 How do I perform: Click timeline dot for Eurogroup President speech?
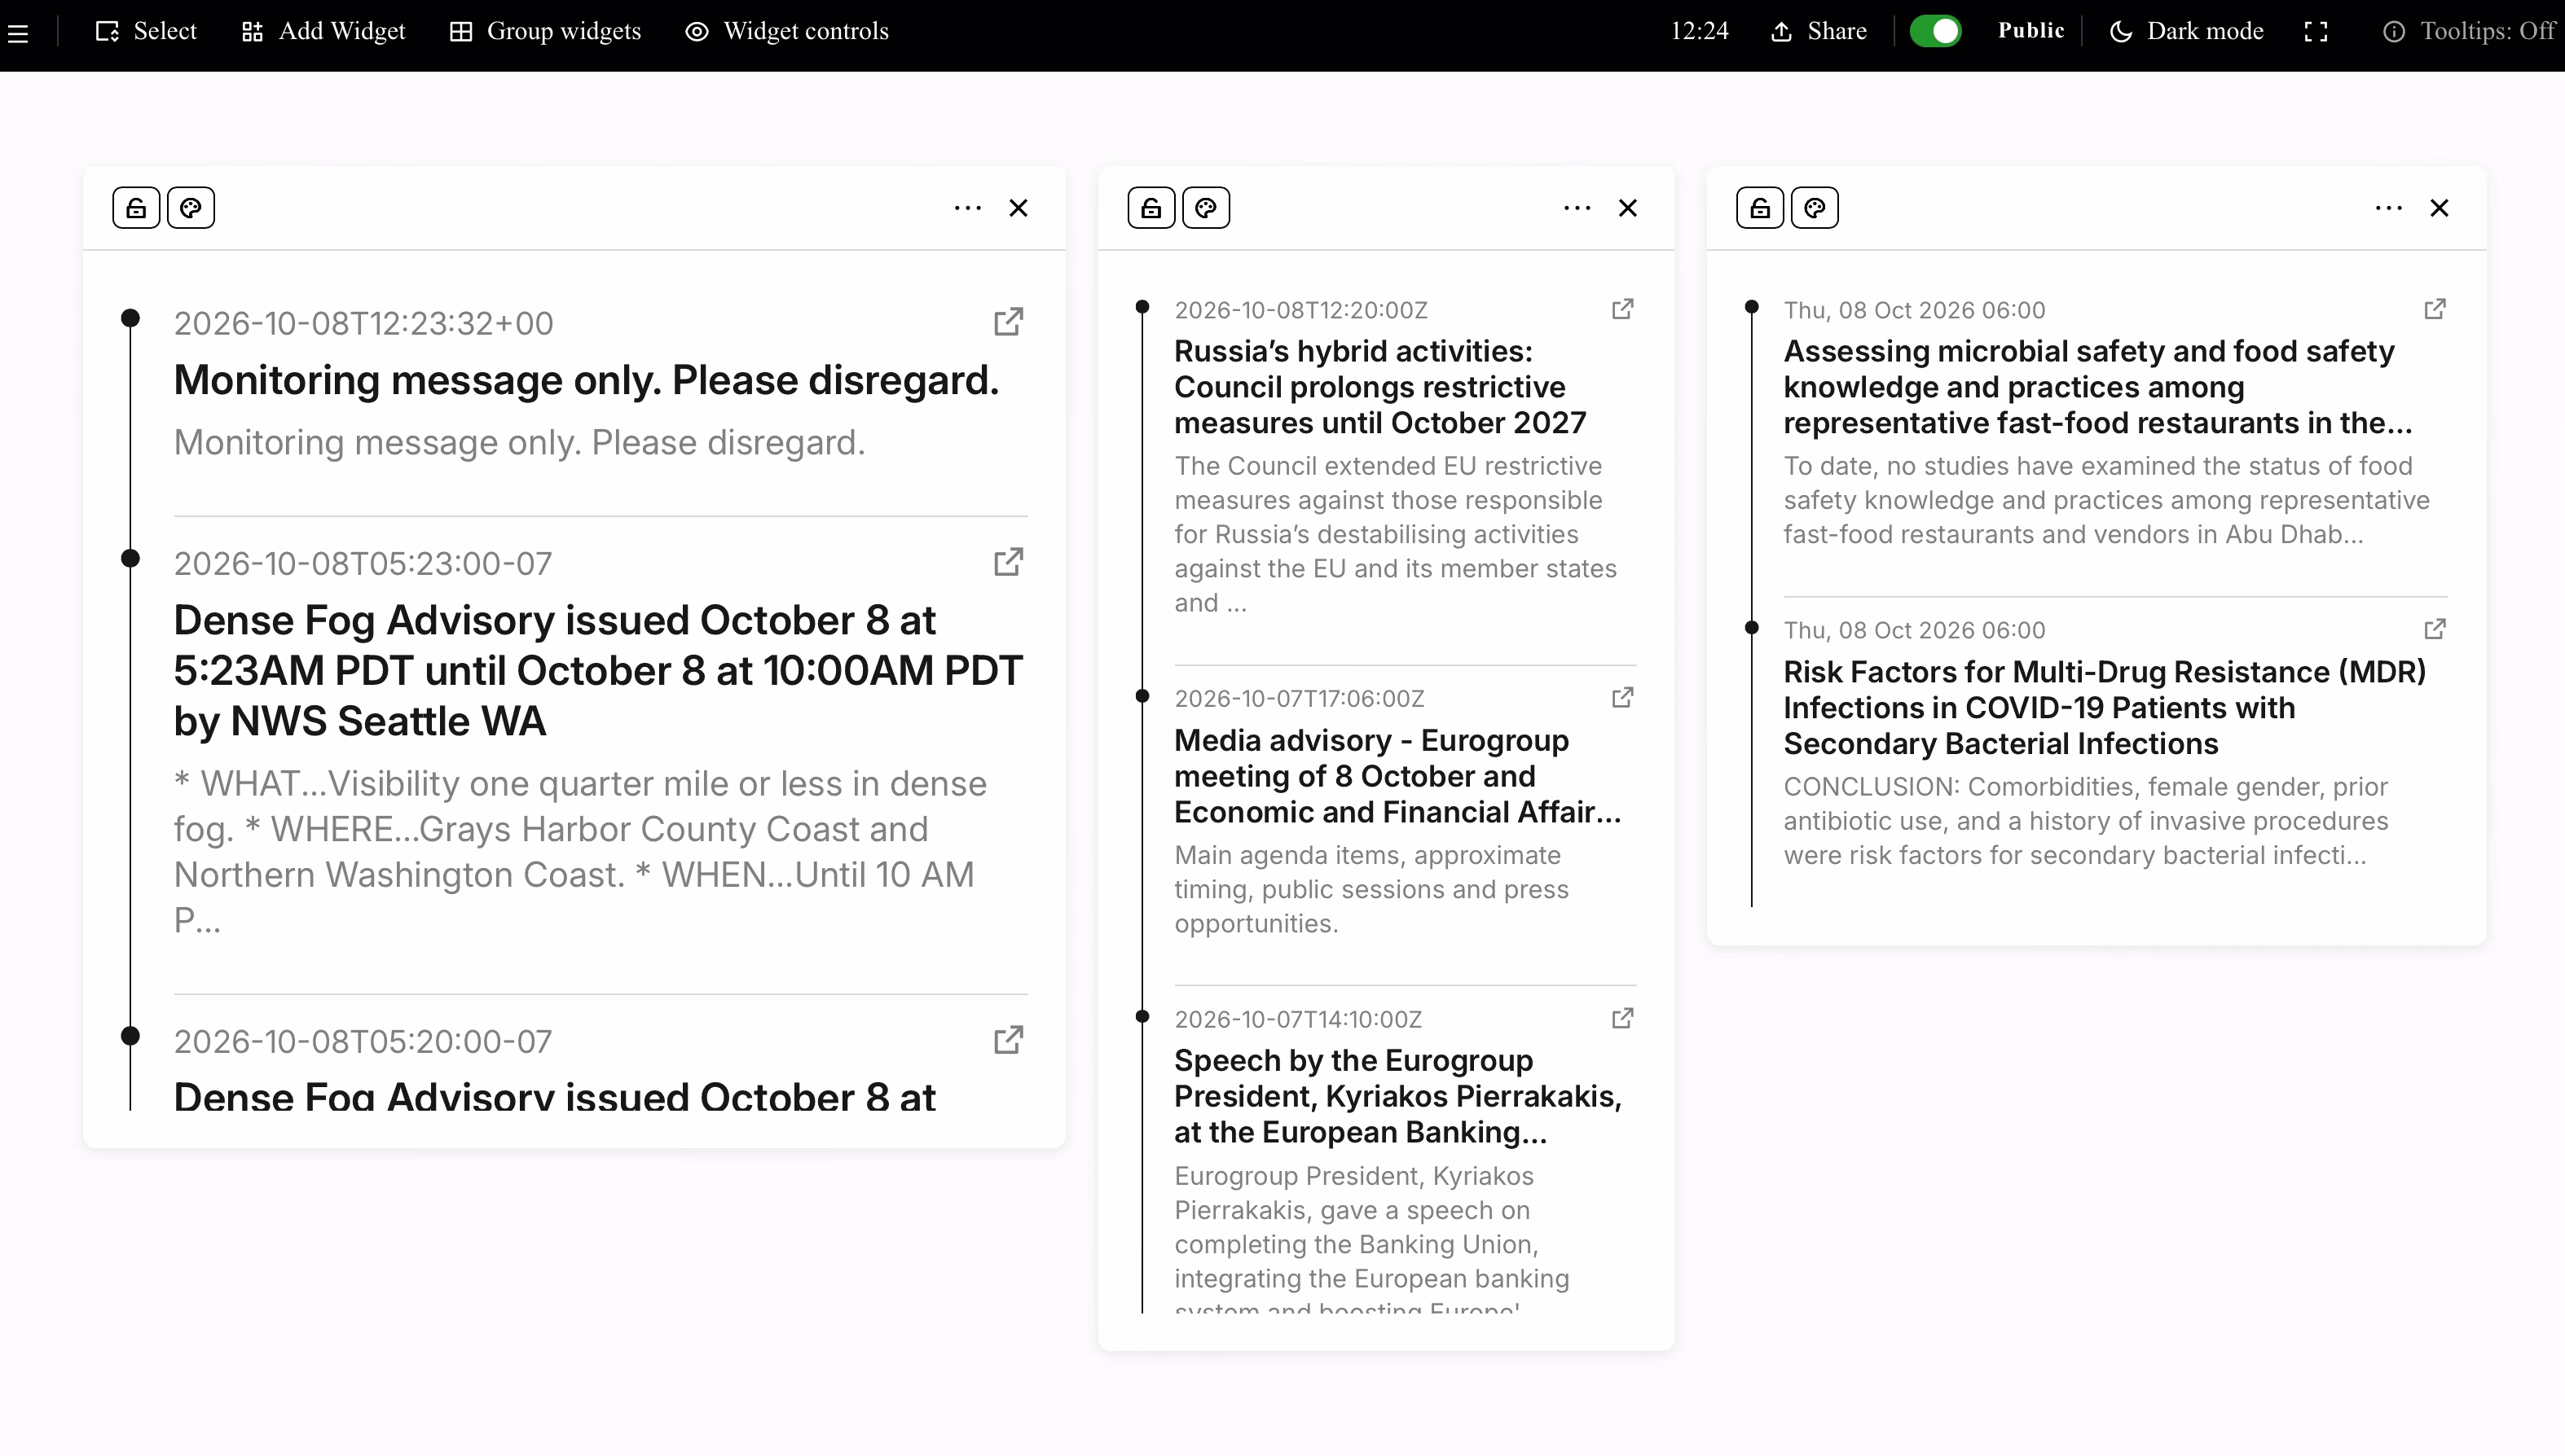(1142, 1016)
